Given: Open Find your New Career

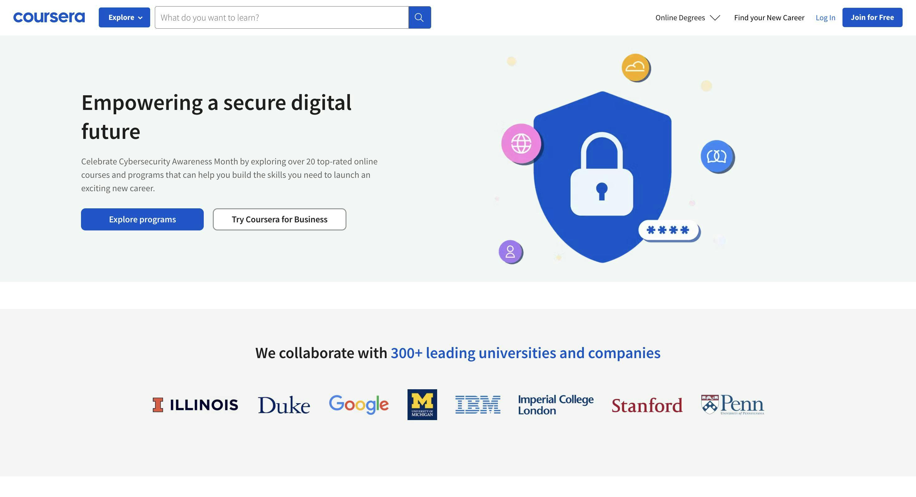Looking at the screenshot, I should (769, 17).
